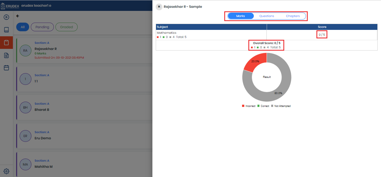Open the settings gear icon
The height and width of the screenshot is (177, 381).
(x=6, y=171)
